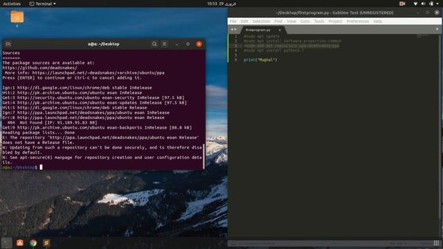Image resolution: width=443 pixels, height=249 pixels.
Task: Open the Project menu
Action: pyautogui.click(x=335, y=21)
